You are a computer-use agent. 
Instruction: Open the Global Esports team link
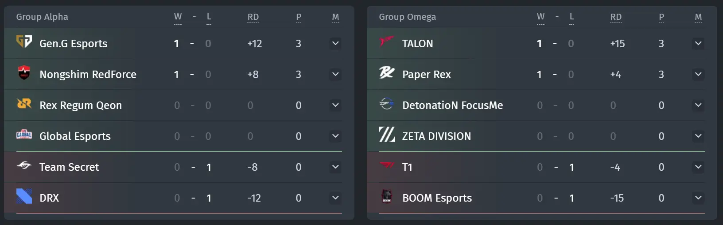(75, 136)
